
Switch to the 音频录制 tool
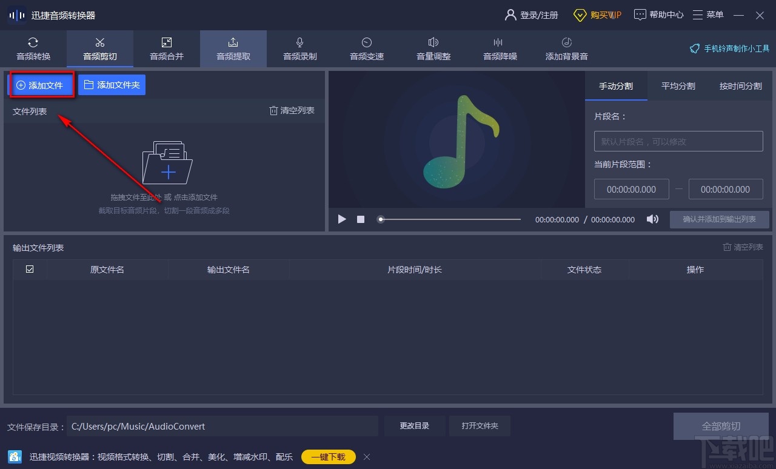pos(299,48)
